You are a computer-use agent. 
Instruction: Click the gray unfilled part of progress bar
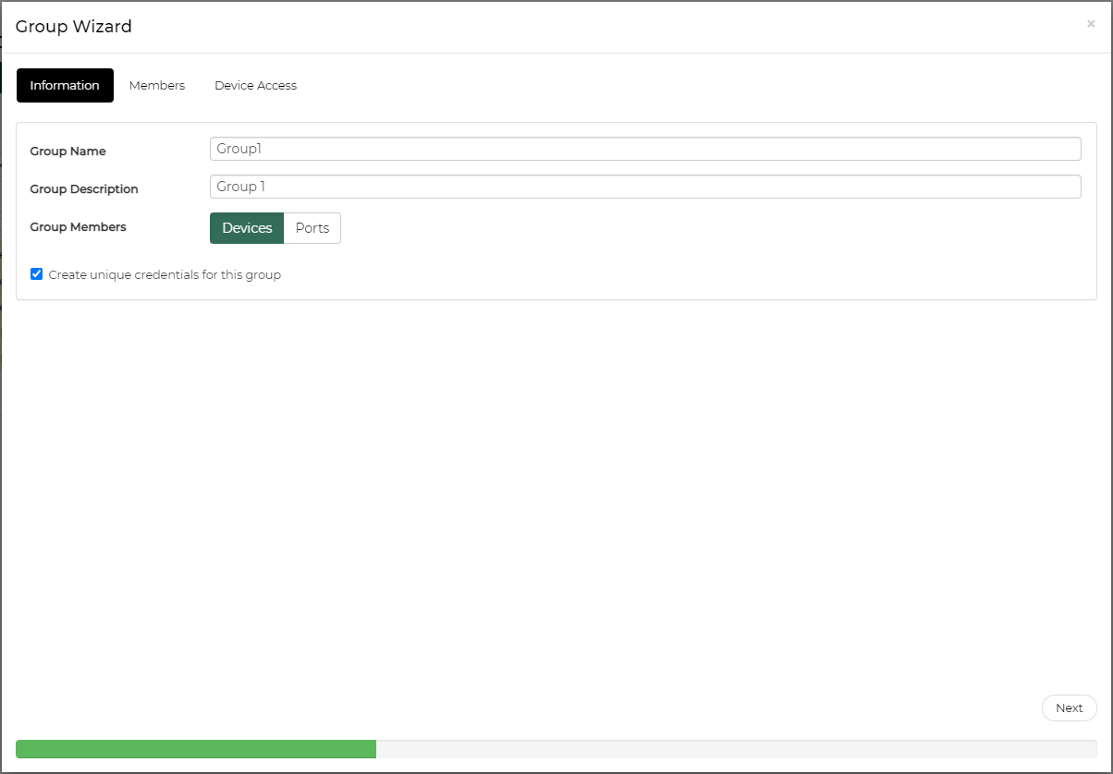coord(735,749)
